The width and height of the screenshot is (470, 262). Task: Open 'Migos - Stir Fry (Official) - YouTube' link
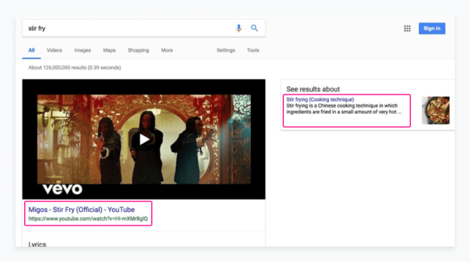[x=81, y=209]
